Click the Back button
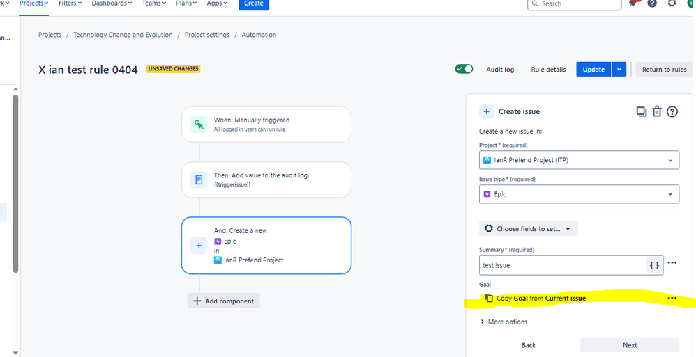The image size is (696, 357). pos(529,345)
